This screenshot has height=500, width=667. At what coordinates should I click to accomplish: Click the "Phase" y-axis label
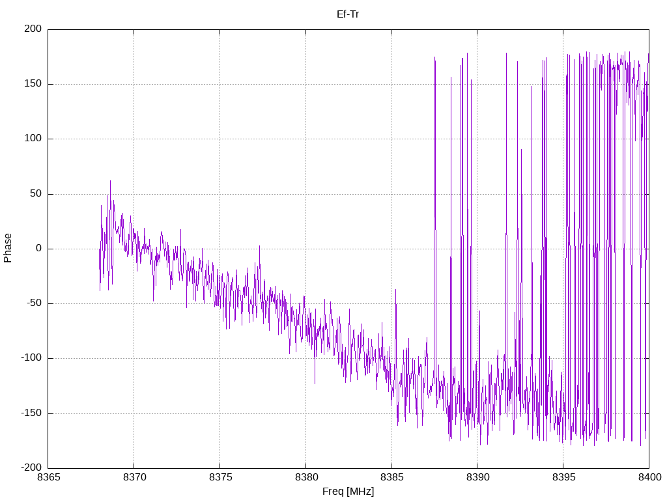(x=8, y=248)
